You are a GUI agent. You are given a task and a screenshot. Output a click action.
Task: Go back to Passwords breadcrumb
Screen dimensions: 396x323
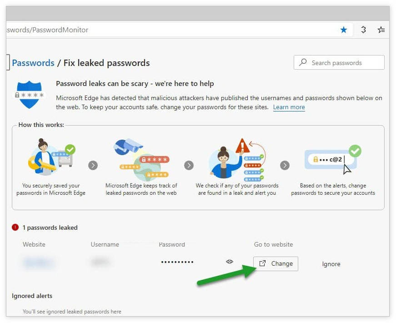(x=33, y=63)
